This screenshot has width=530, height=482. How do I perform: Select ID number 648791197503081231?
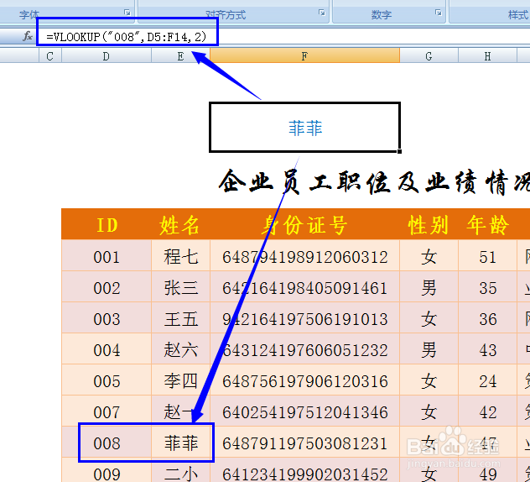304,443
